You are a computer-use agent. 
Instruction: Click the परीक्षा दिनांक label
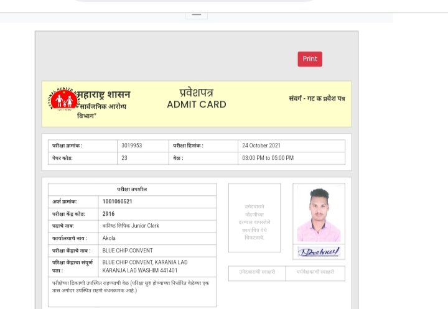click(189, 145)
